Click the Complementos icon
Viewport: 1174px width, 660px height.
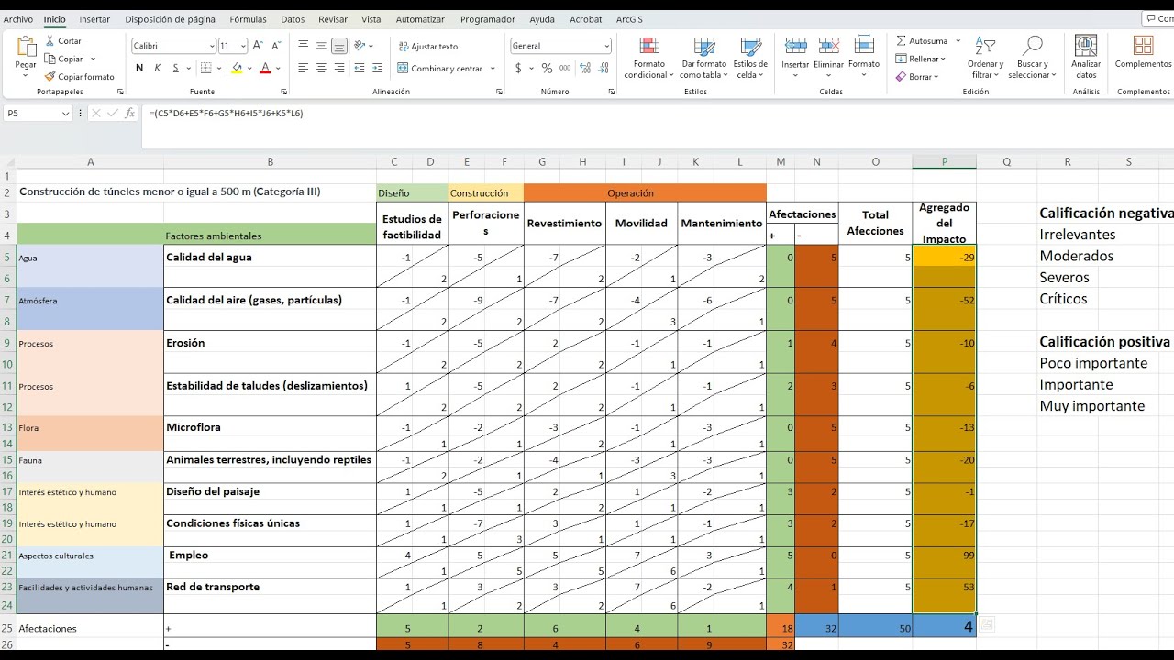(x=1143, y=46)
